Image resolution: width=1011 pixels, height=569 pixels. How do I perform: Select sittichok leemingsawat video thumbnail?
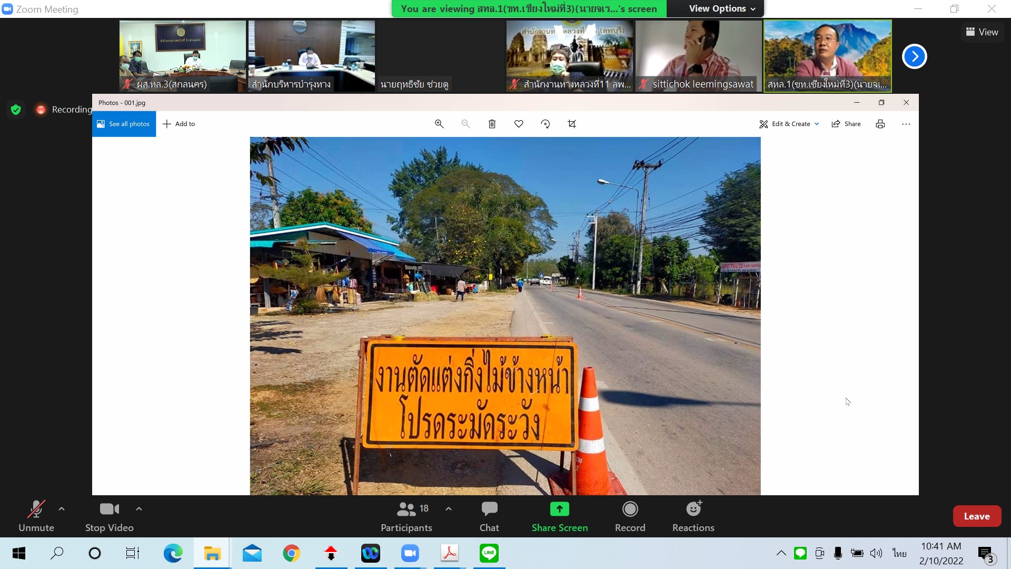point(698,56)
